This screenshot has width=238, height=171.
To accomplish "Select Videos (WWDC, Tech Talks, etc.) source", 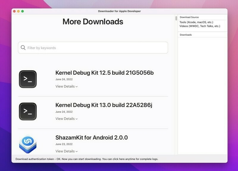I will [x=200, y=26].
